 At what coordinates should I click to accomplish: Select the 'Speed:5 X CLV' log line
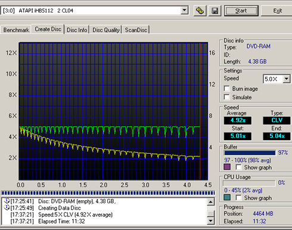75,215
